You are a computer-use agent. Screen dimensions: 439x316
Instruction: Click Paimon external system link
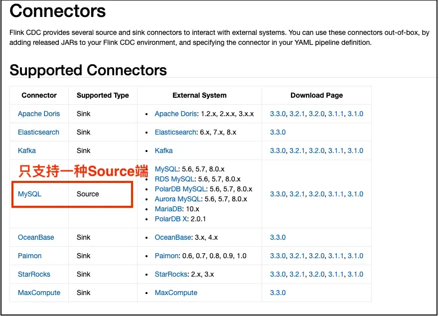pos(166,256)
